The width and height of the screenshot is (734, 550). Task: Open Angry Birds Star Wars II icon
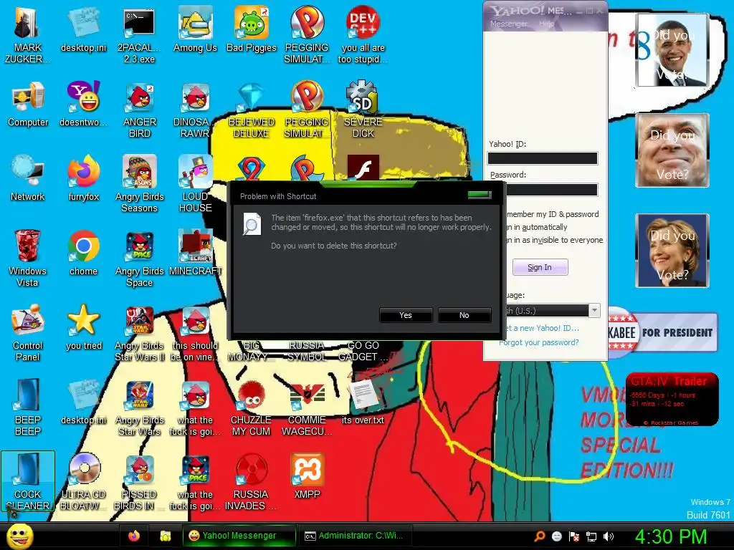point(139,332)
